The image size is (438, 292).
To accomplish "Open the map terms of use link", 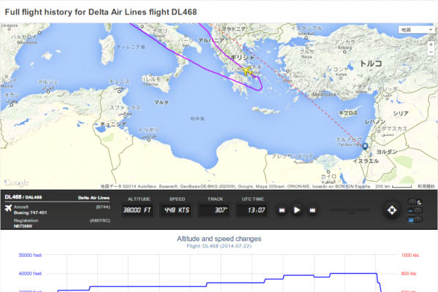I will [x=426, y=186].
